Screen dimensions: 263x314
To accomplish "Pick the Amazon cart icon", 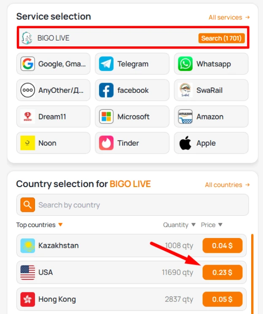I will point(185,116).
